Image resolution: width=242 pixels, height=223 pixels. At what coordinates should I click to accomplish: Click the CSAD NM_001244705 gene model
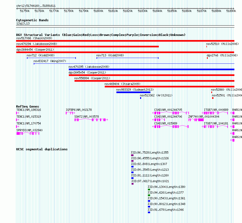pos(171,113)
